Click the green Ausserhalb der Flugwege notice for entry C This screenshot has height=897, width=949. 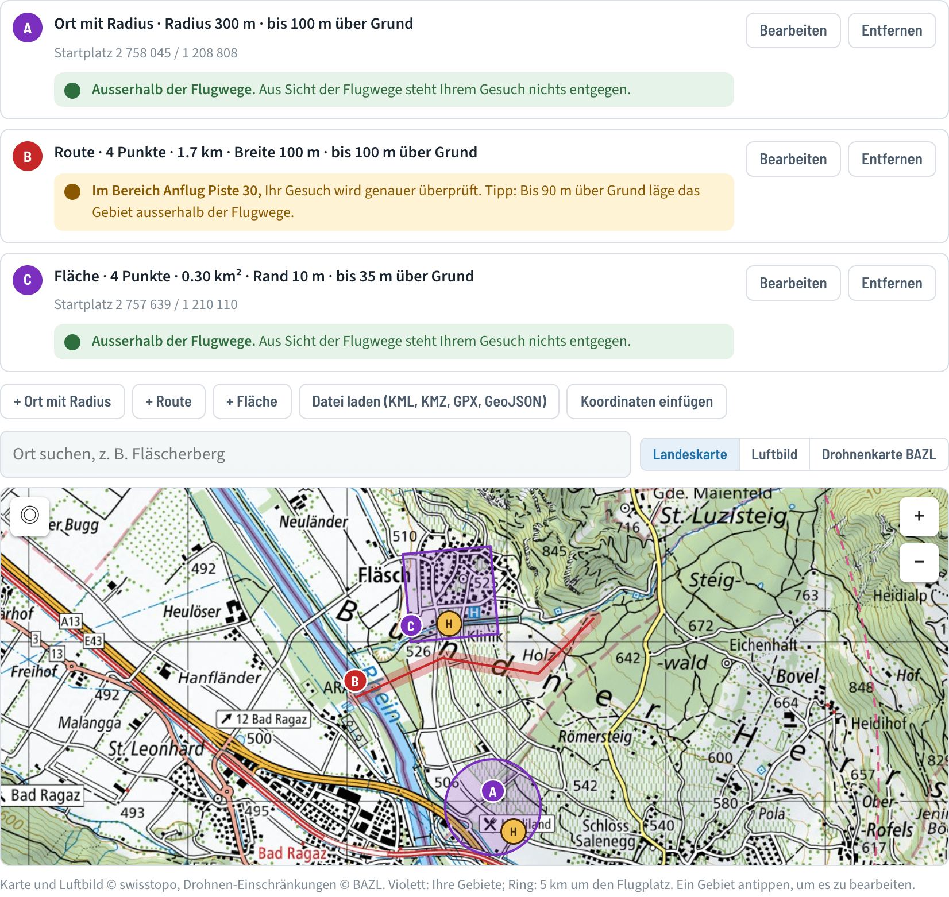point(394,341)
